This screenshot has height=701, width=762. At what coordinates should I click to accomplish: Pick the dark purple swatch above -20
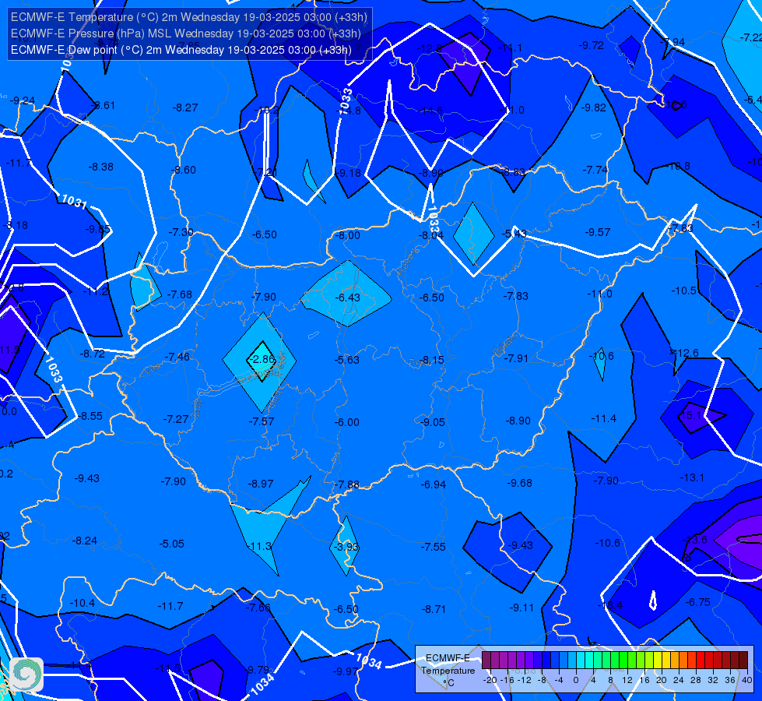(x=487, y=660)
